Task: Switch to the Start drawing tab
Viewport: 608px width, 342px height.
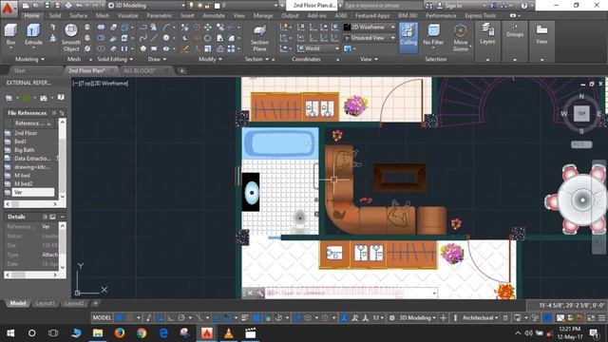Action: (x=19, y=70)
